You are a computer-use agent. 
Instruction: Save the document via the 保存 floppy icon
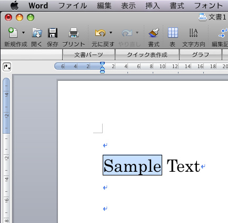[53, 33]
